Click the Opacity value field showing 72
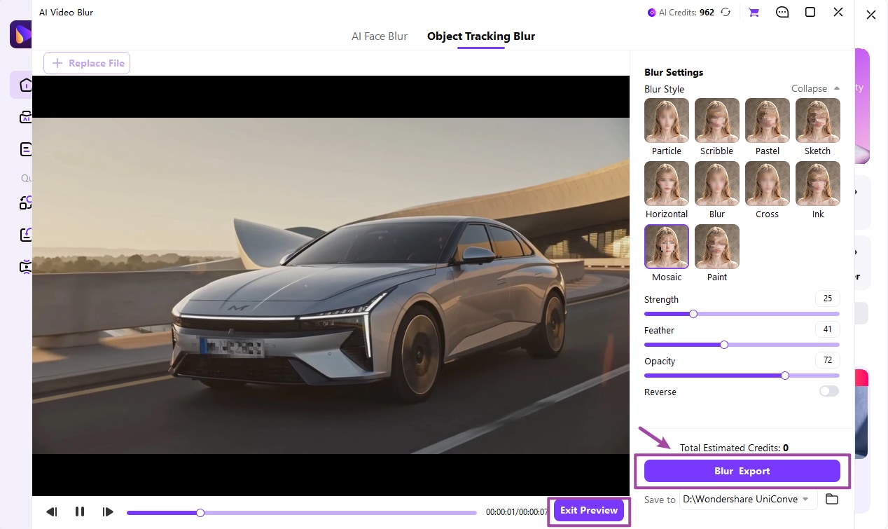This screenshot has height=529, width=888. click(x=827, y=360)
